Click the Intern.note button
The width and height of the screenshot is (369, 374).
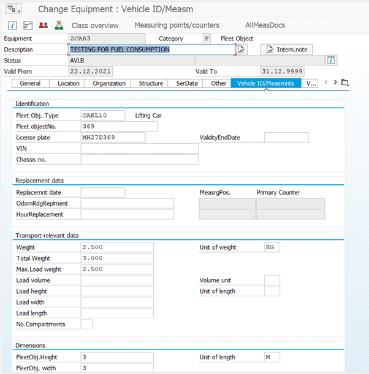click(286, 50)
